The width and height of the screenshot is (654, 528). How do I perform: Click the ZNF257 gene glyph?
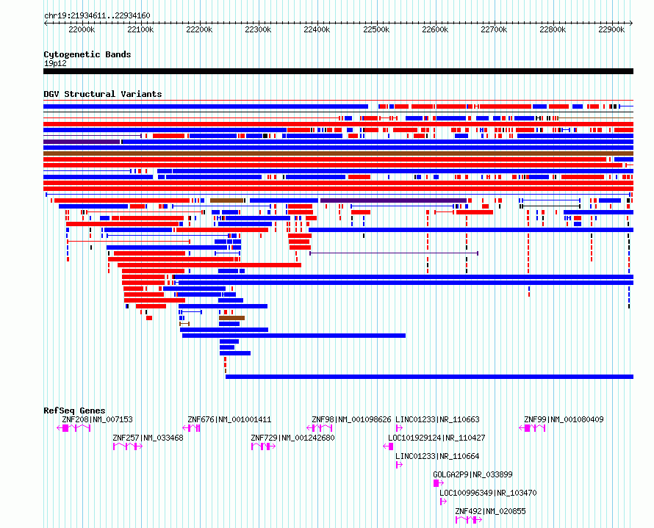coord(128,446)
